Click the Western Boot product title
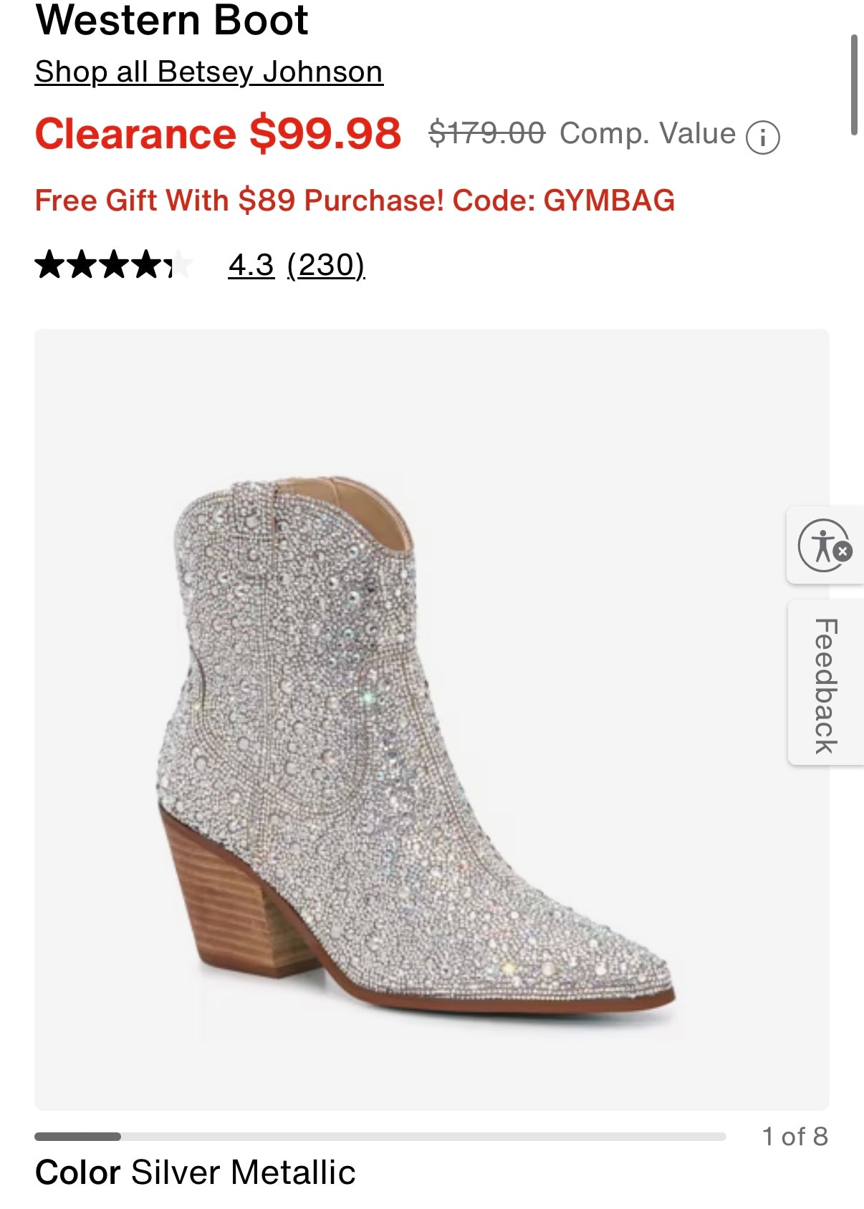 [172, 20]
